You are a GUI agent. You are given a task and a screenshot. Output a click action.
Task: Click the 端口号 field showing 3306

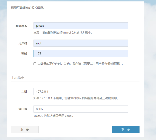pyautogui.click(x=81, y=109)
